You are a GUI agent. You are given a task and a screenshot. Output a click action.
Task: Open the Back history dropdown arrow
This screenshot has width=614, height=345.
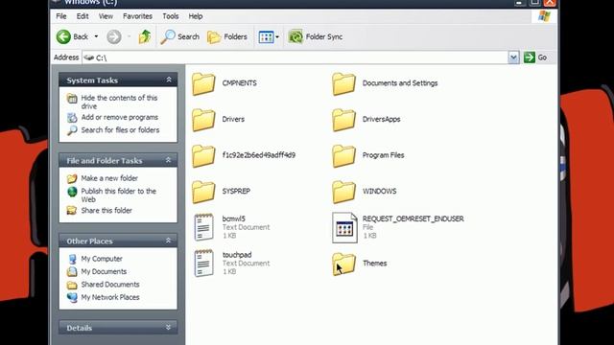coord(96,36)
